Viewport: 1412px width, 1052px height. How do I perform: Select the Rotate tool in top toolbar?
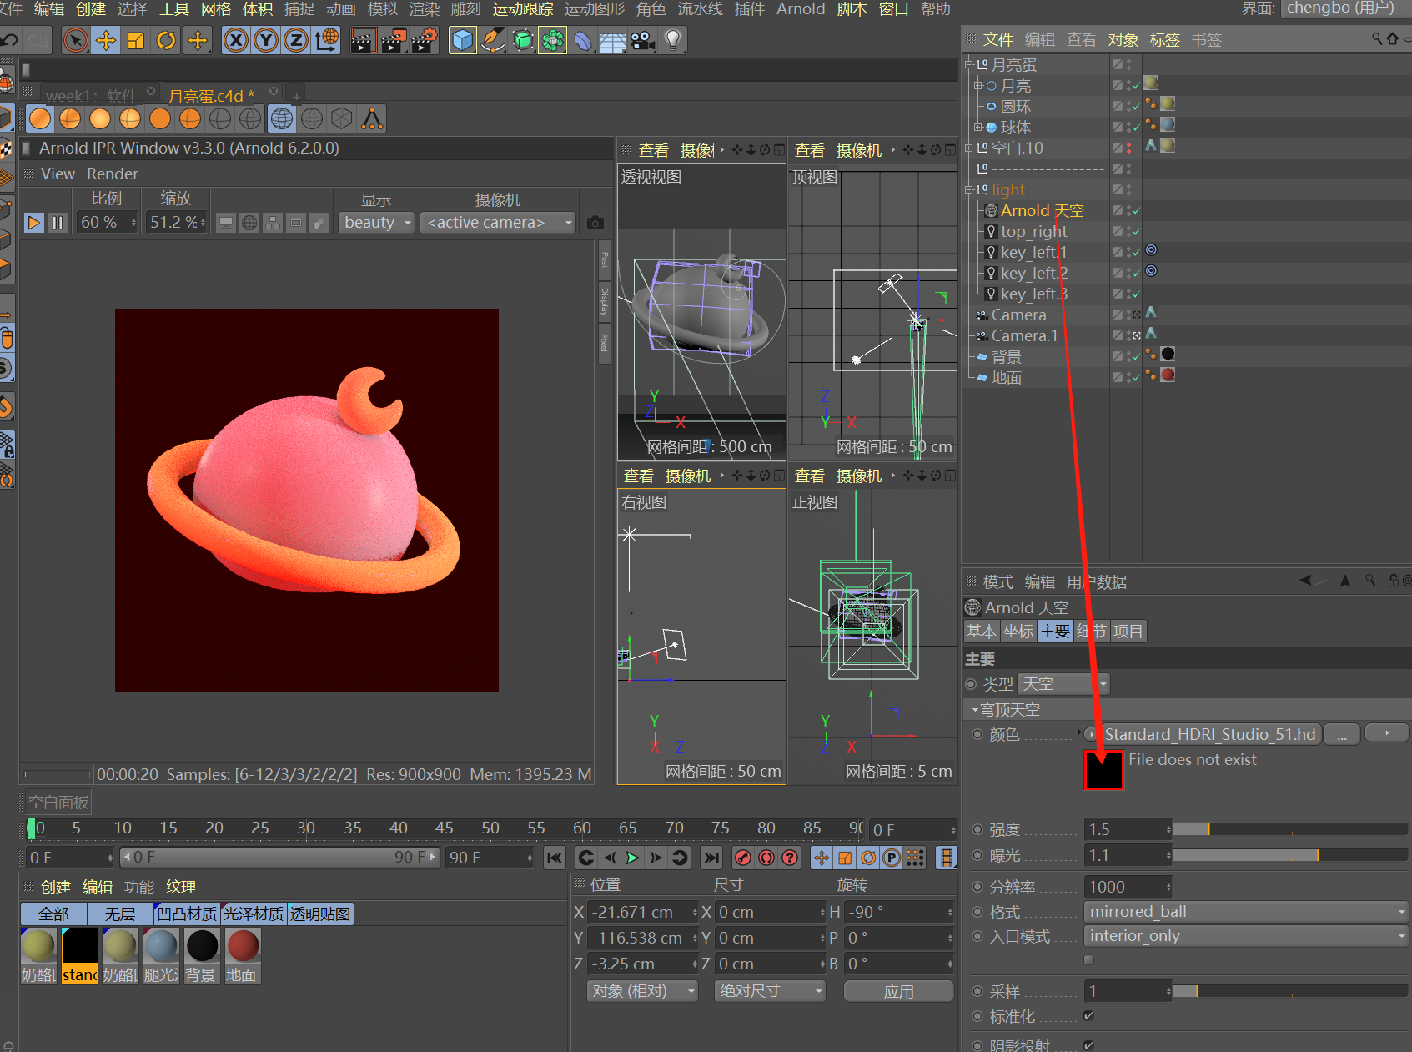[166, 40]
